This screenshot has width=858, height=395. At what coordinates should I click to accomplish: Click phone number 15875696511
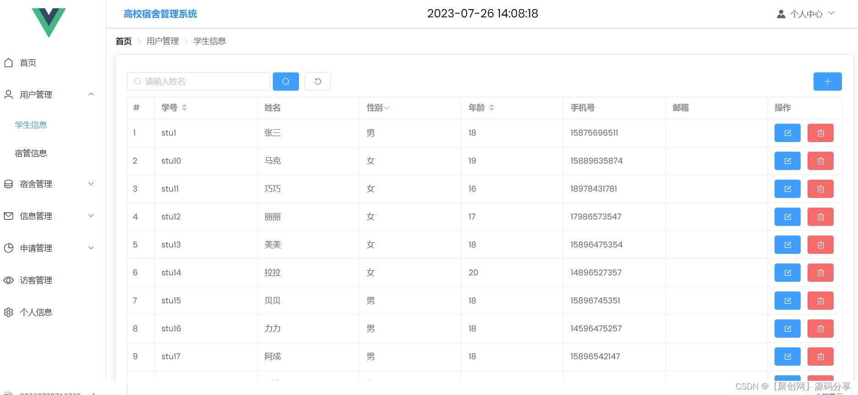594,133
